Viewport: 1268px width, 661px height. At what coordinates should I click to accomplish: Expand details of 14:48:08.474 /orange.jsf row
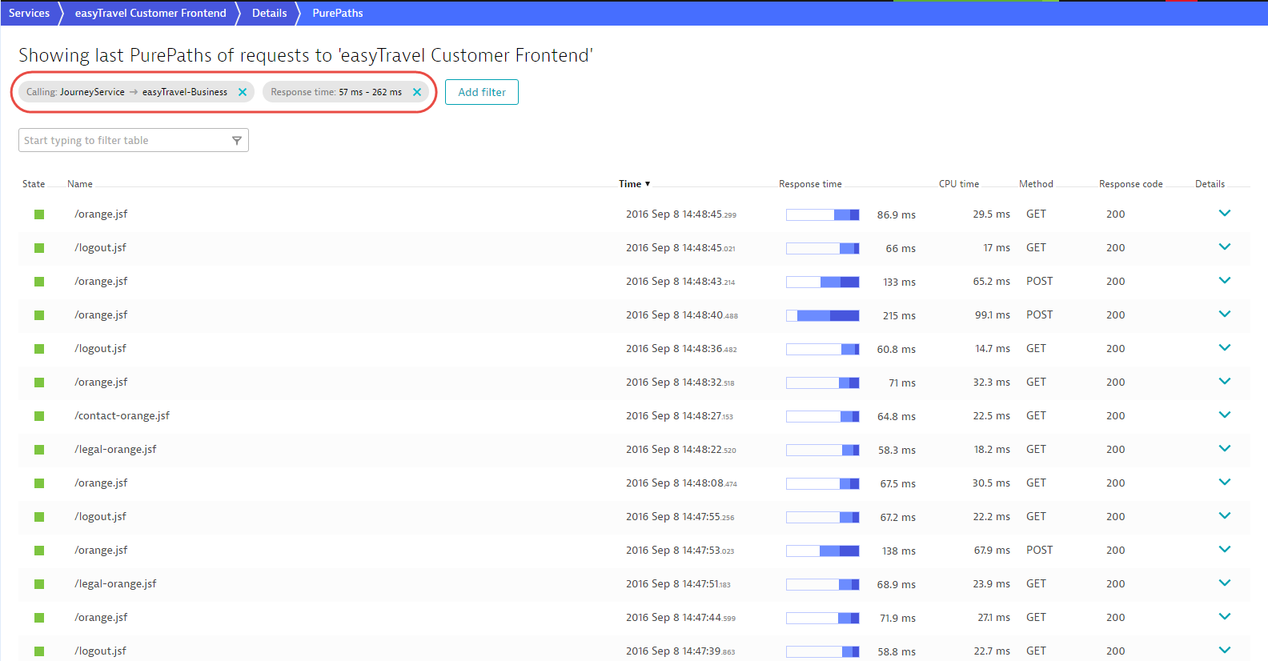[x=1225, y=483]
